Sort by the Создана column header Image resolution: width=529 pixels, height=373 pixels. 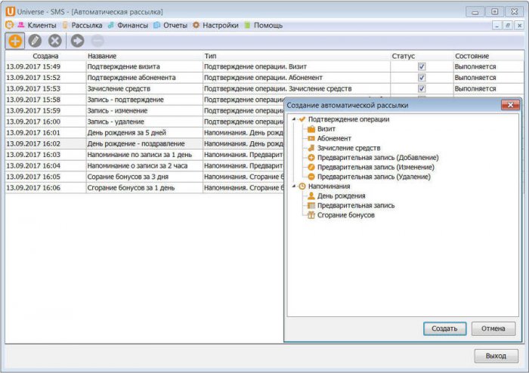coord(45,56)
